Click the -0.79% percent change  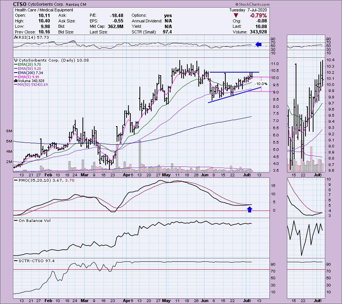click(x=258, y=16)
